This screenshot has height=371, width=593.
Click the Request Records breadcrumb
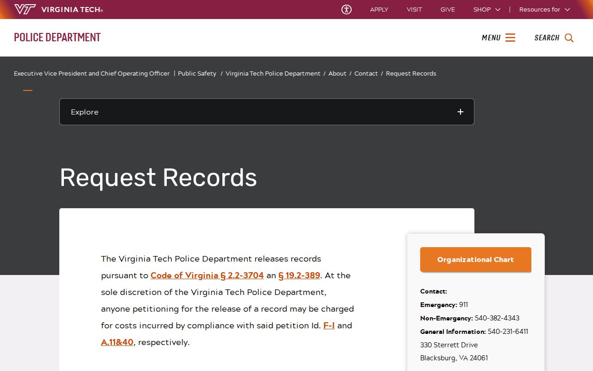pyautogui.click(x=411, y=73)
